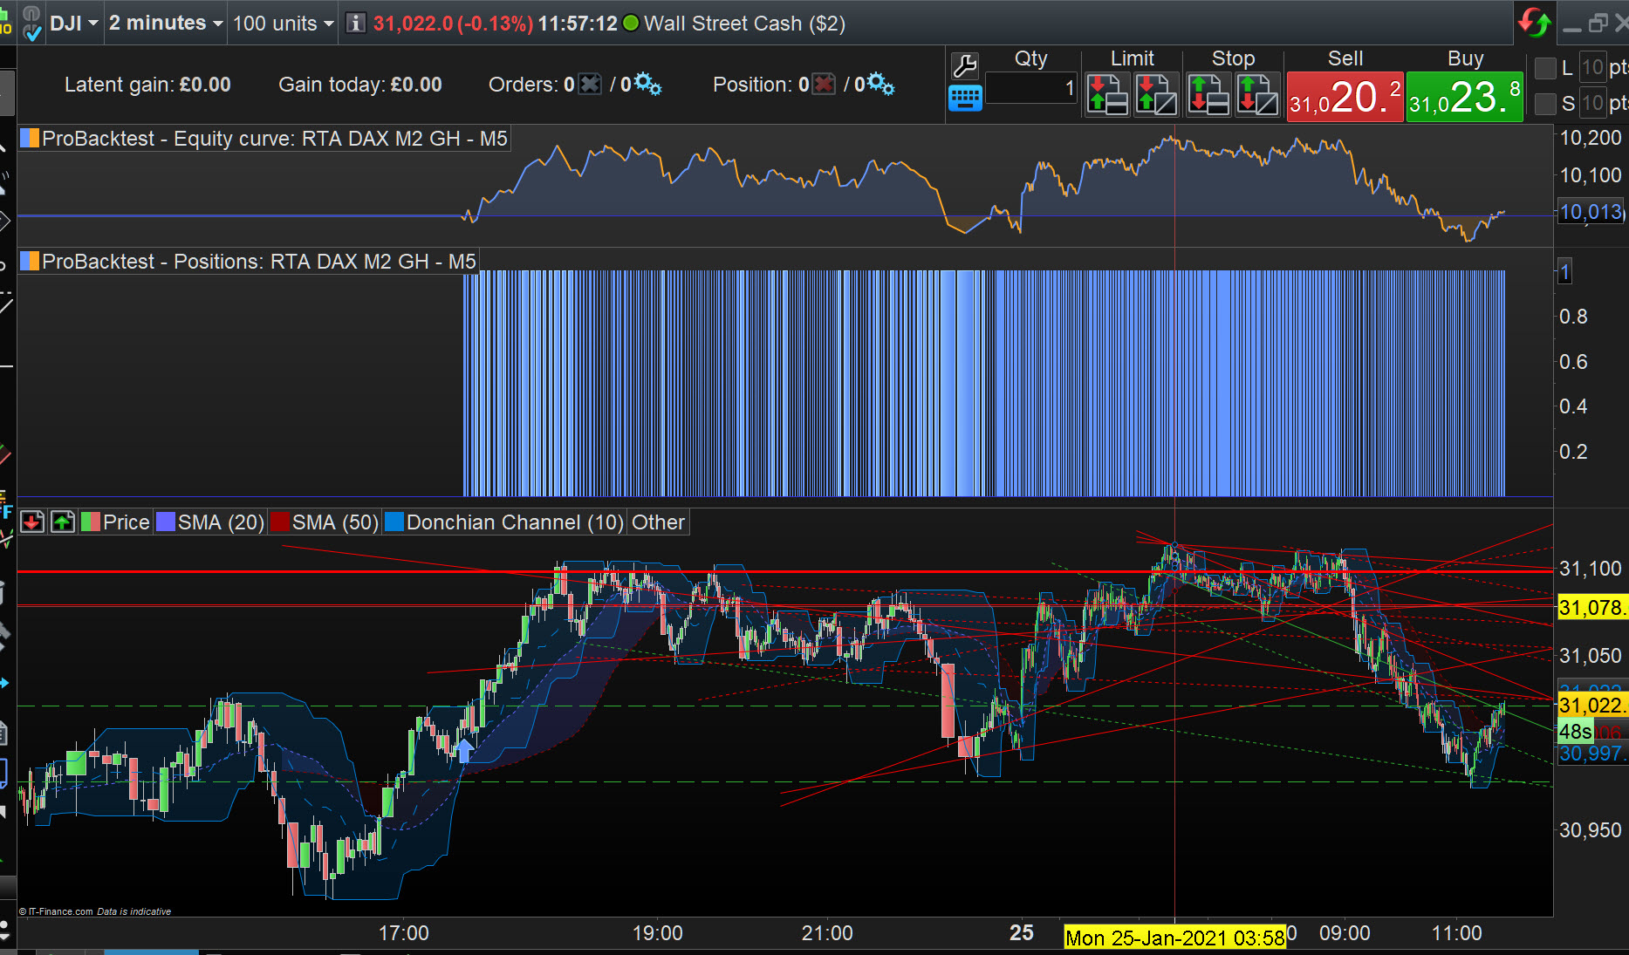The height and width of the screenshot is (955, 1629).
Task: Enable the L points checkbox
Action: coord(1546,68)
